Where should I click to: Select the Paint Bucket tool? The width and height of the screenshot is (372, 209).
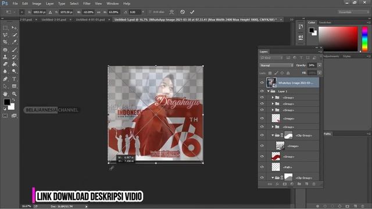(x=14, y=64)
